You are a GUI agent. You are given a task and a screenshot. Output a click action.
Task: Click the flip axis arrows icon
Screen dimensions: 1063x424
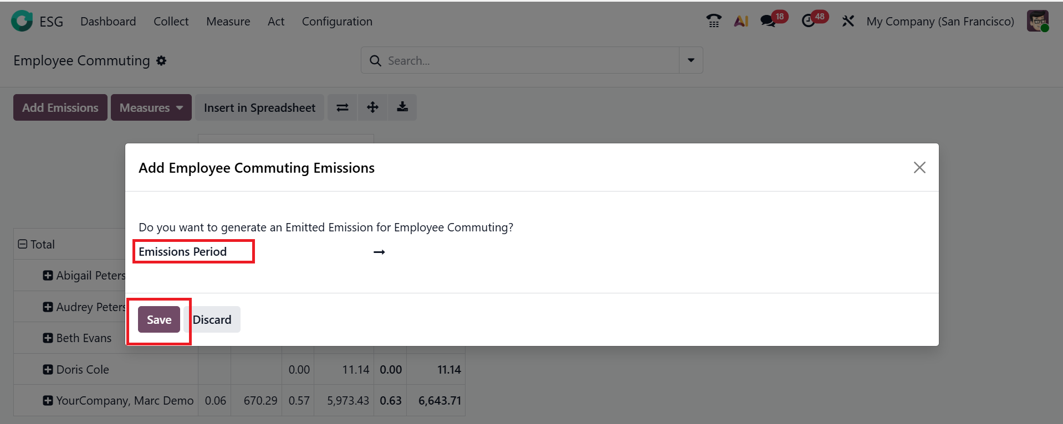[343, 107]
